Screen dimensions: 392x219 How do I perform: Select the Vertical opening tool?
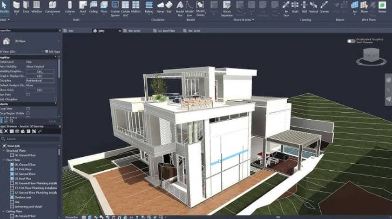[313, 7]
